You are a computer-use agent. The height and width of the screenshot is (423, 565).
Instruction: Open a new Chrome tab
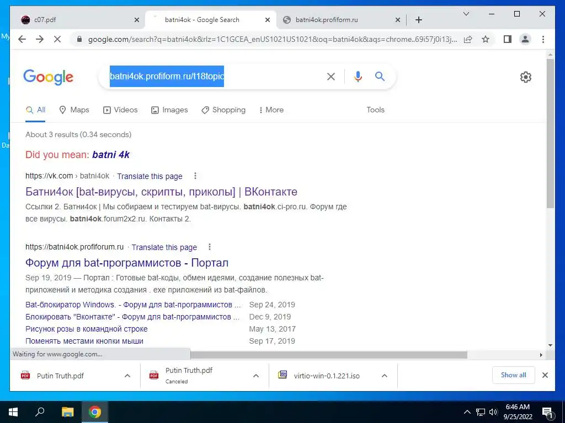(x=418, y=20)
